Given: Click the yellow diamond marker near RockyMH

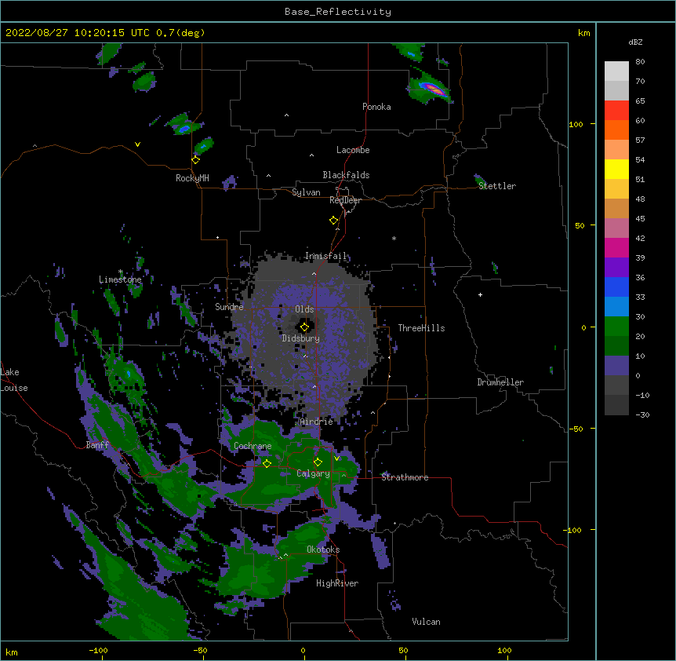Looking at the screenshot, I should (x=196, y=160).
